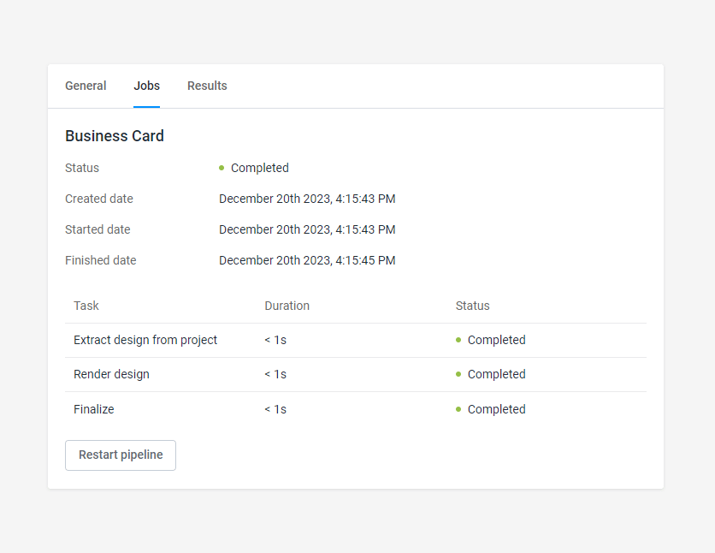Click the Duration column header

tap(287, 306)
